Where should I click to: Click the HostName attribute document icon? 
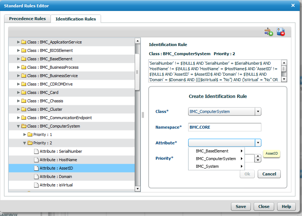(x=36, y=160)
